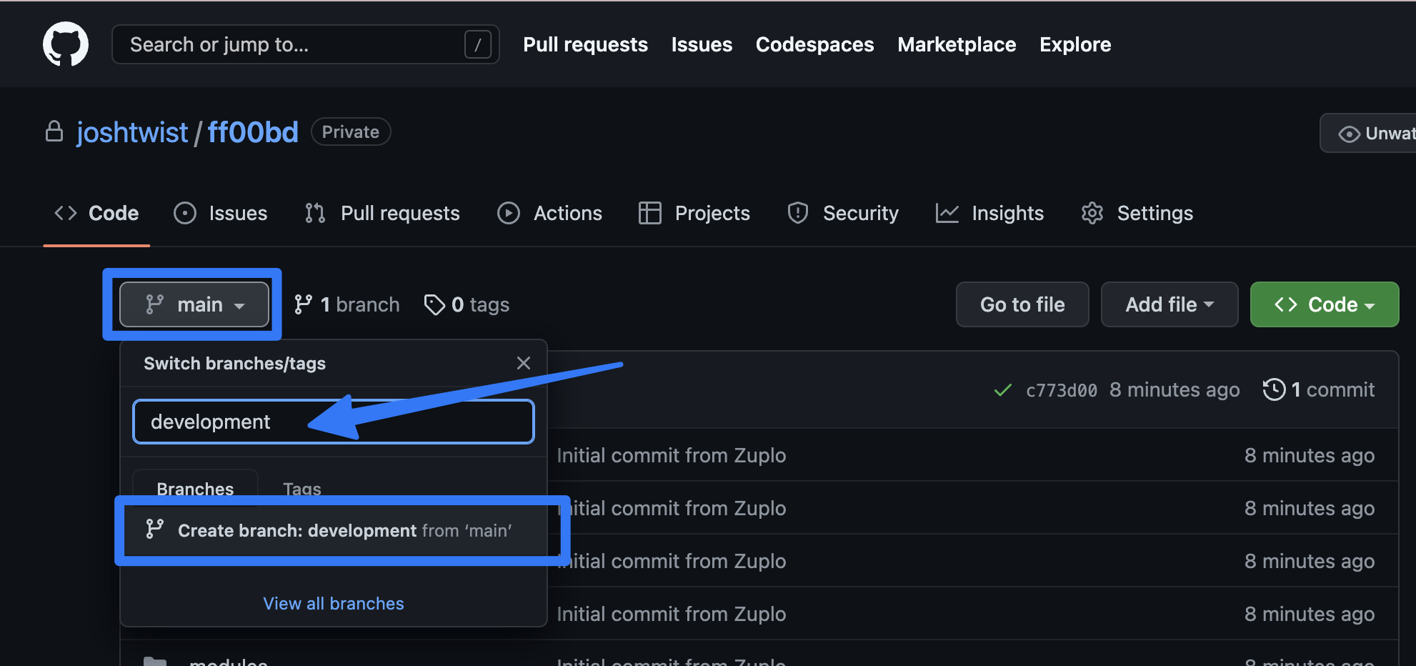Click the Private visibility badge
Viewport: 1416px width, 666px height.
tap(351, 131)
